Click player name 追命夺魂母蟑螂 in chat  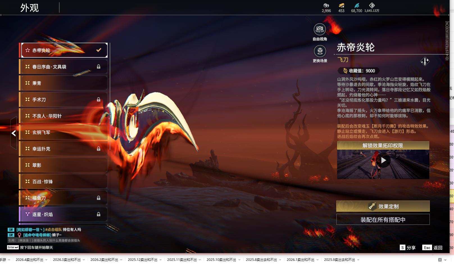(37, 235)
